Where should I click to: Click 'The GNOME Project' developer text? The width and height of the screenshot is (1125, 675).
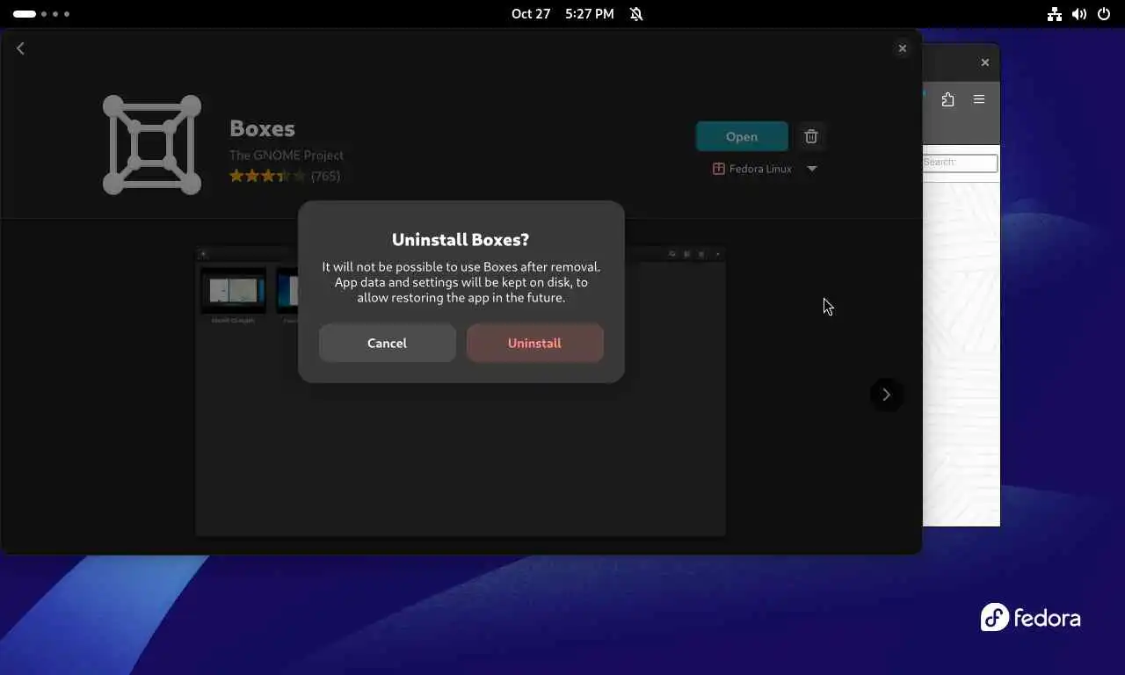tap(287, 155)
